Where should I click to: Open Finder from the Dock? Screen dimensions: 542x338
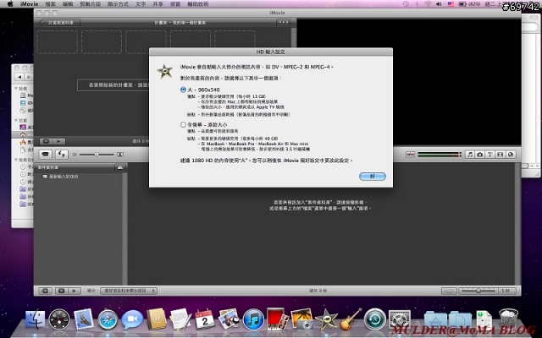[35, 319]
